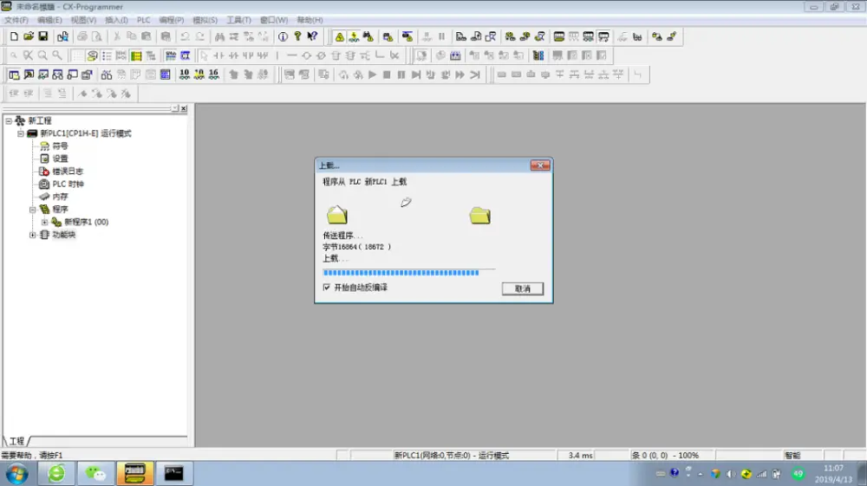The image size is (867, 486).
Task: Toggle the watch window icon
Action: click(43, 75)
